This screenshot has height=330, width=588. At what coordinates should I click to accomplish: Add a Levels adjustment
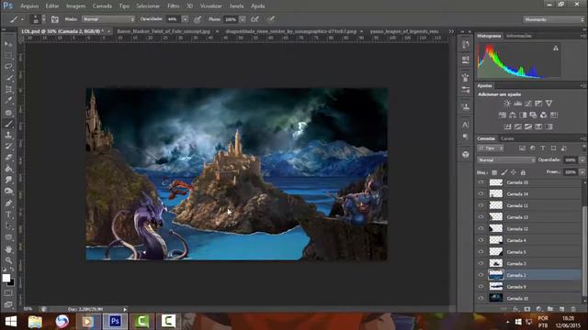point(518,104)
